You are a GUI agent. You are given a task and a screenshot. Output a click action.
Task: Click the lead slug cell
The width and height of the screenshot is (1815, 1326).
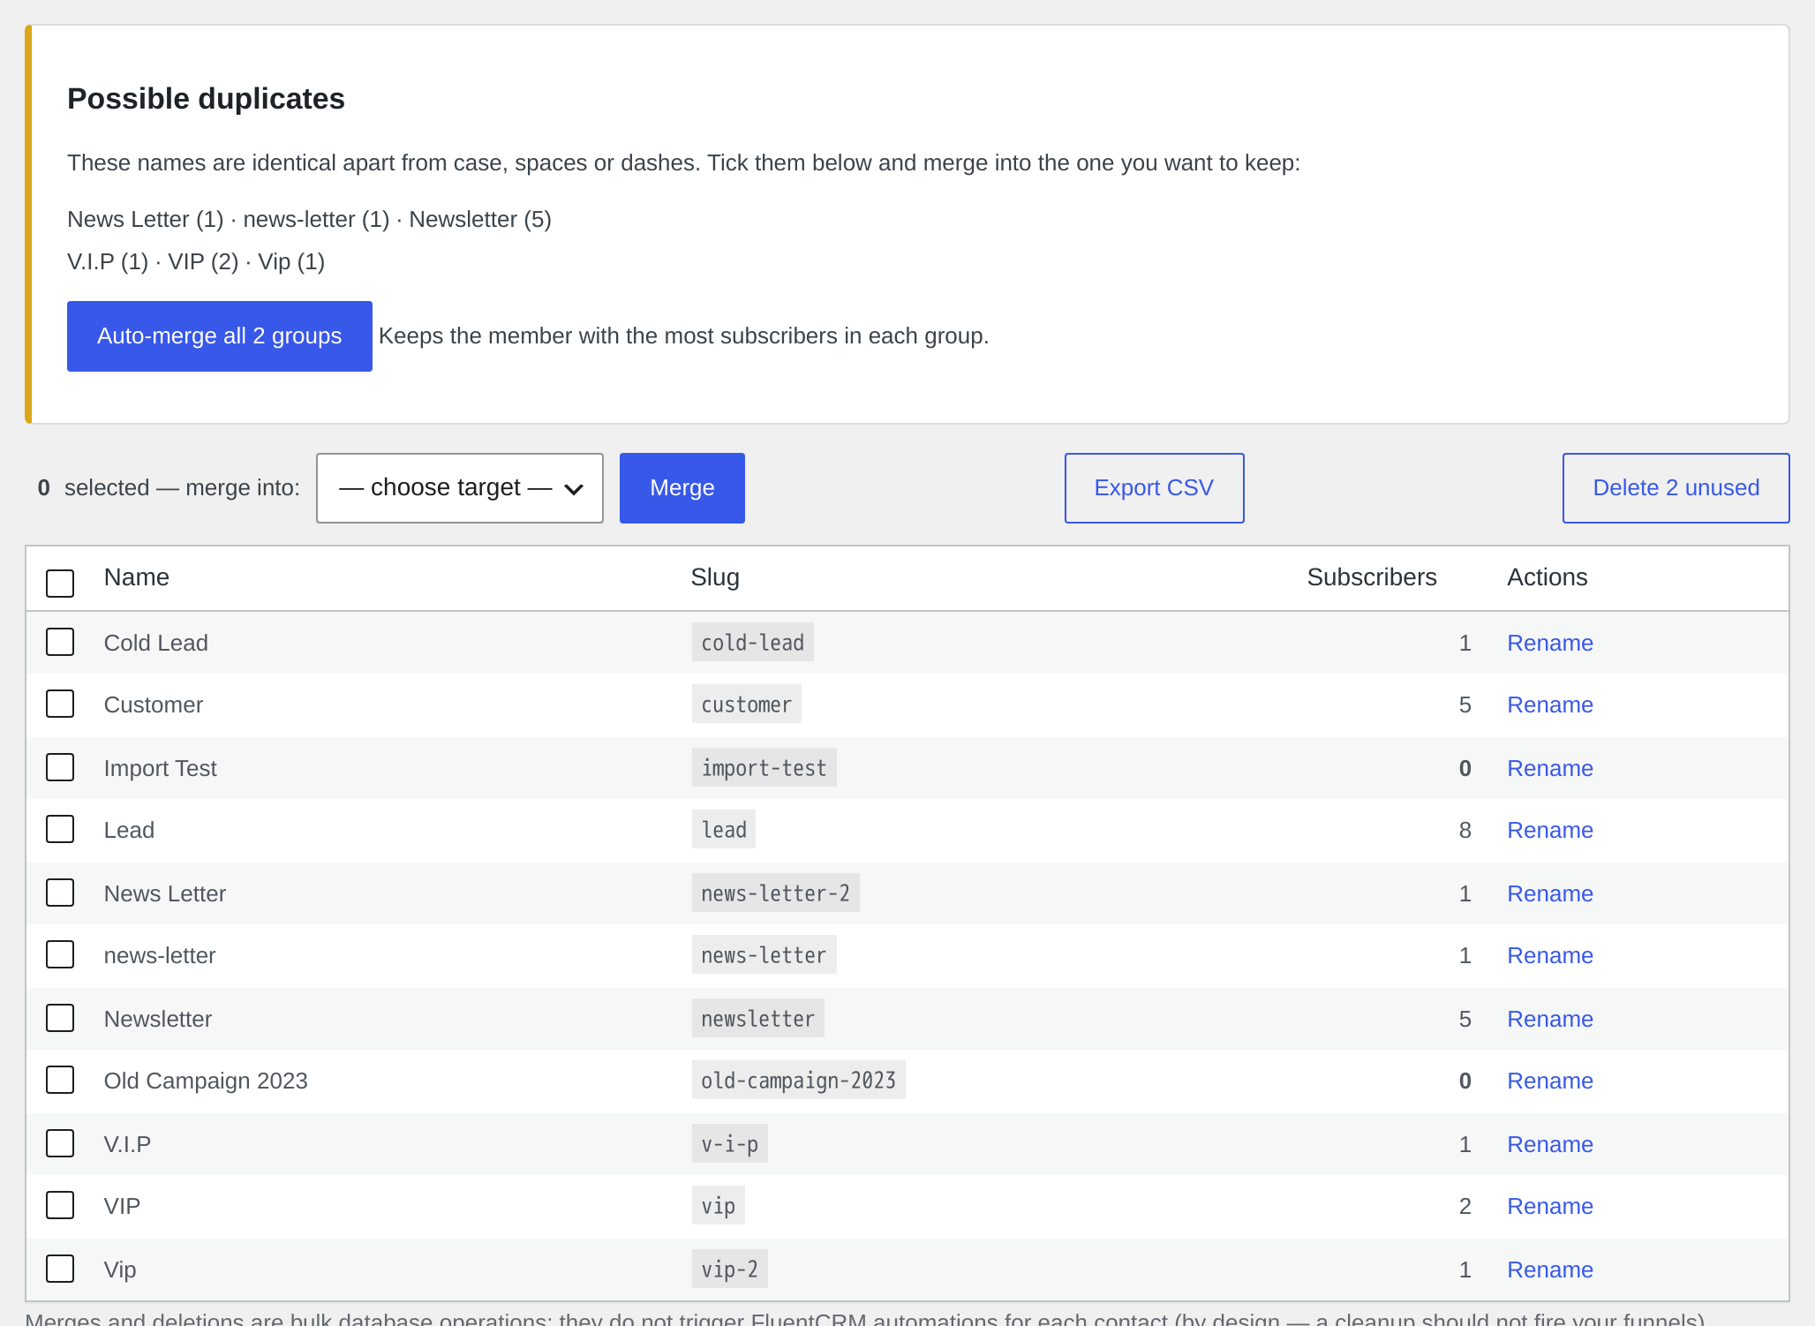pyautogui.click(x=723, y=830)
